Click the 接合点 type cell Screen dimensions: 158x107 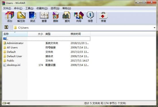[49, 56]
